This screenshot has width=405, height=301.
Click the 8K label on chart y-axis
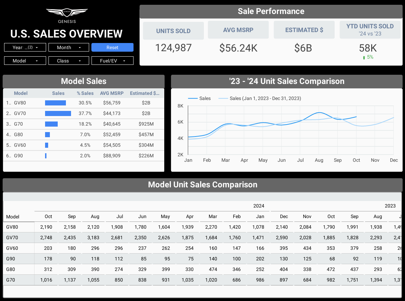point(180,106)
